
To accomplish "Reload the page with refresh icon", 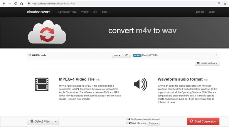I will tap(16, 4).
